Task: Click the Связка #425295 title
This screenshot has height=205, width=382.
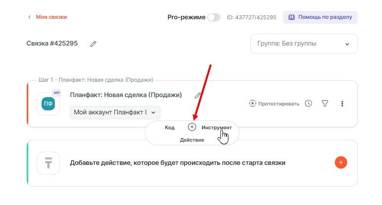Action: [52, 44]
